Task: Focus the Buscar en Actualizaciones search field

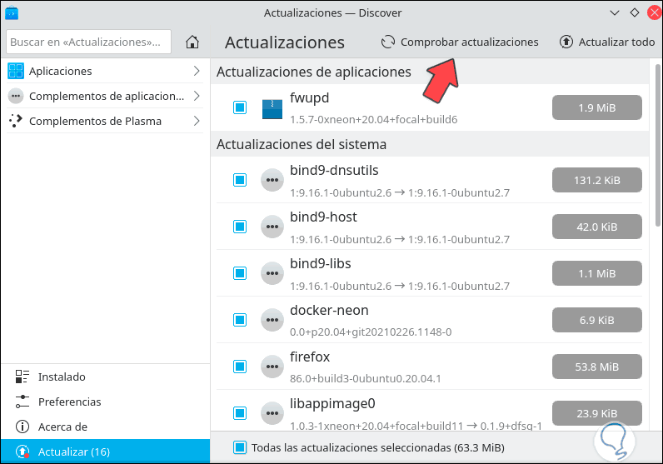Action: [89, 42]
